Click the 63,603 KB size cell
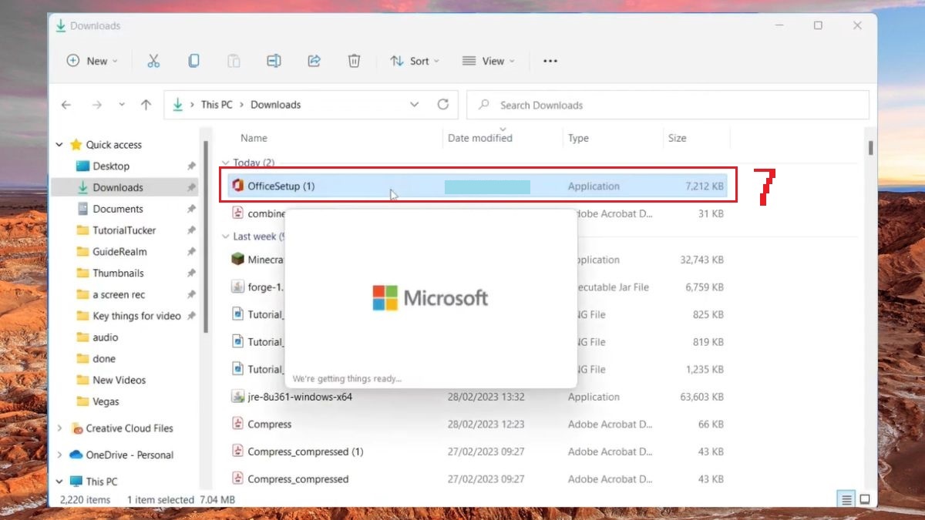The height and width of the screenshot is (520, 925). 701,397
